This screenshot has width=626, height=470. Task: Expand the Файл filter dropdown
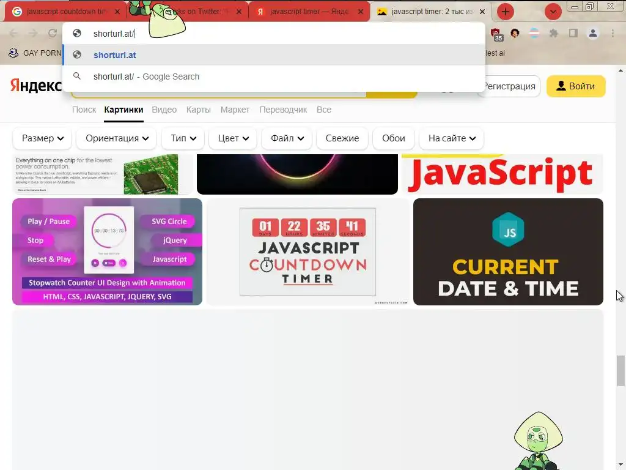coord(287,138)
